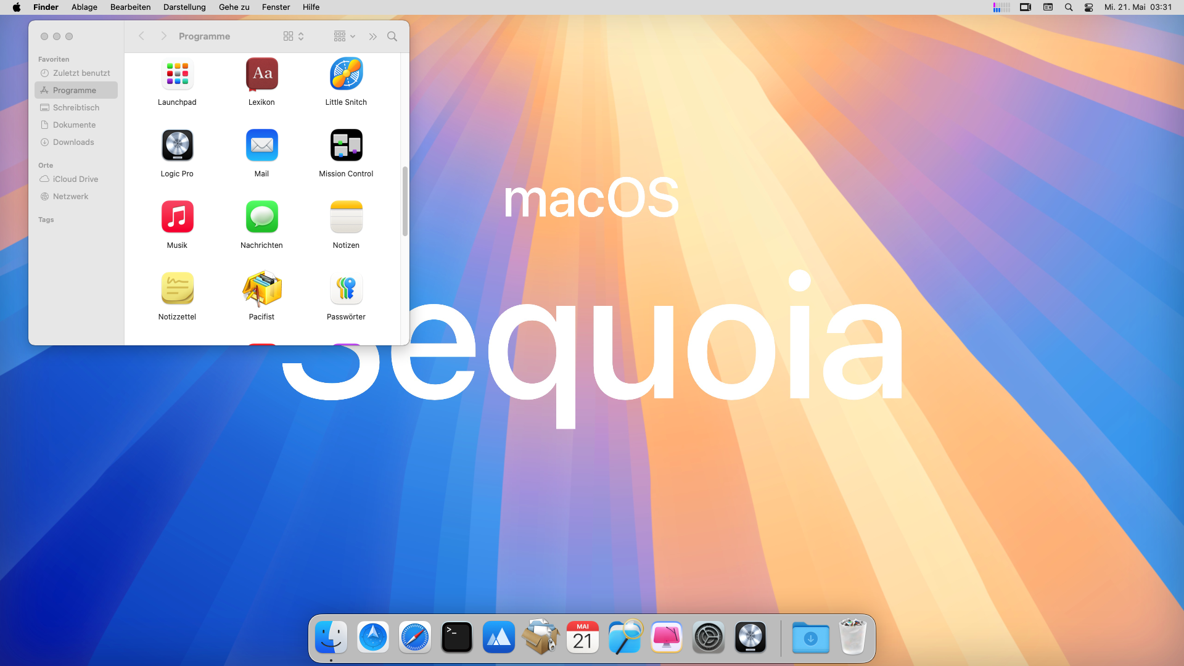Select iCloud Drive in sidebar

pyautogui.click(x=75, y=179)
